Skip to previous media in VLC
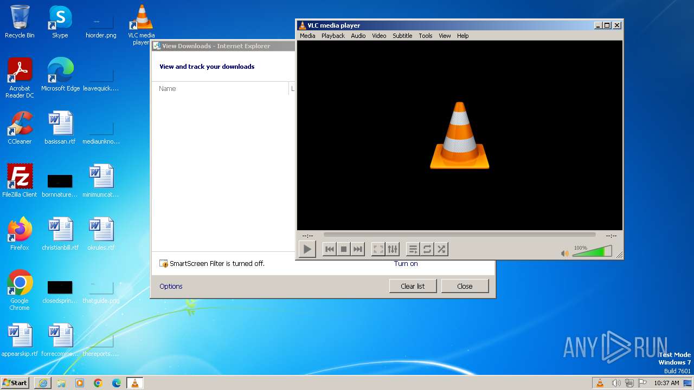This screenshot has width=694, height=390. 329,249
